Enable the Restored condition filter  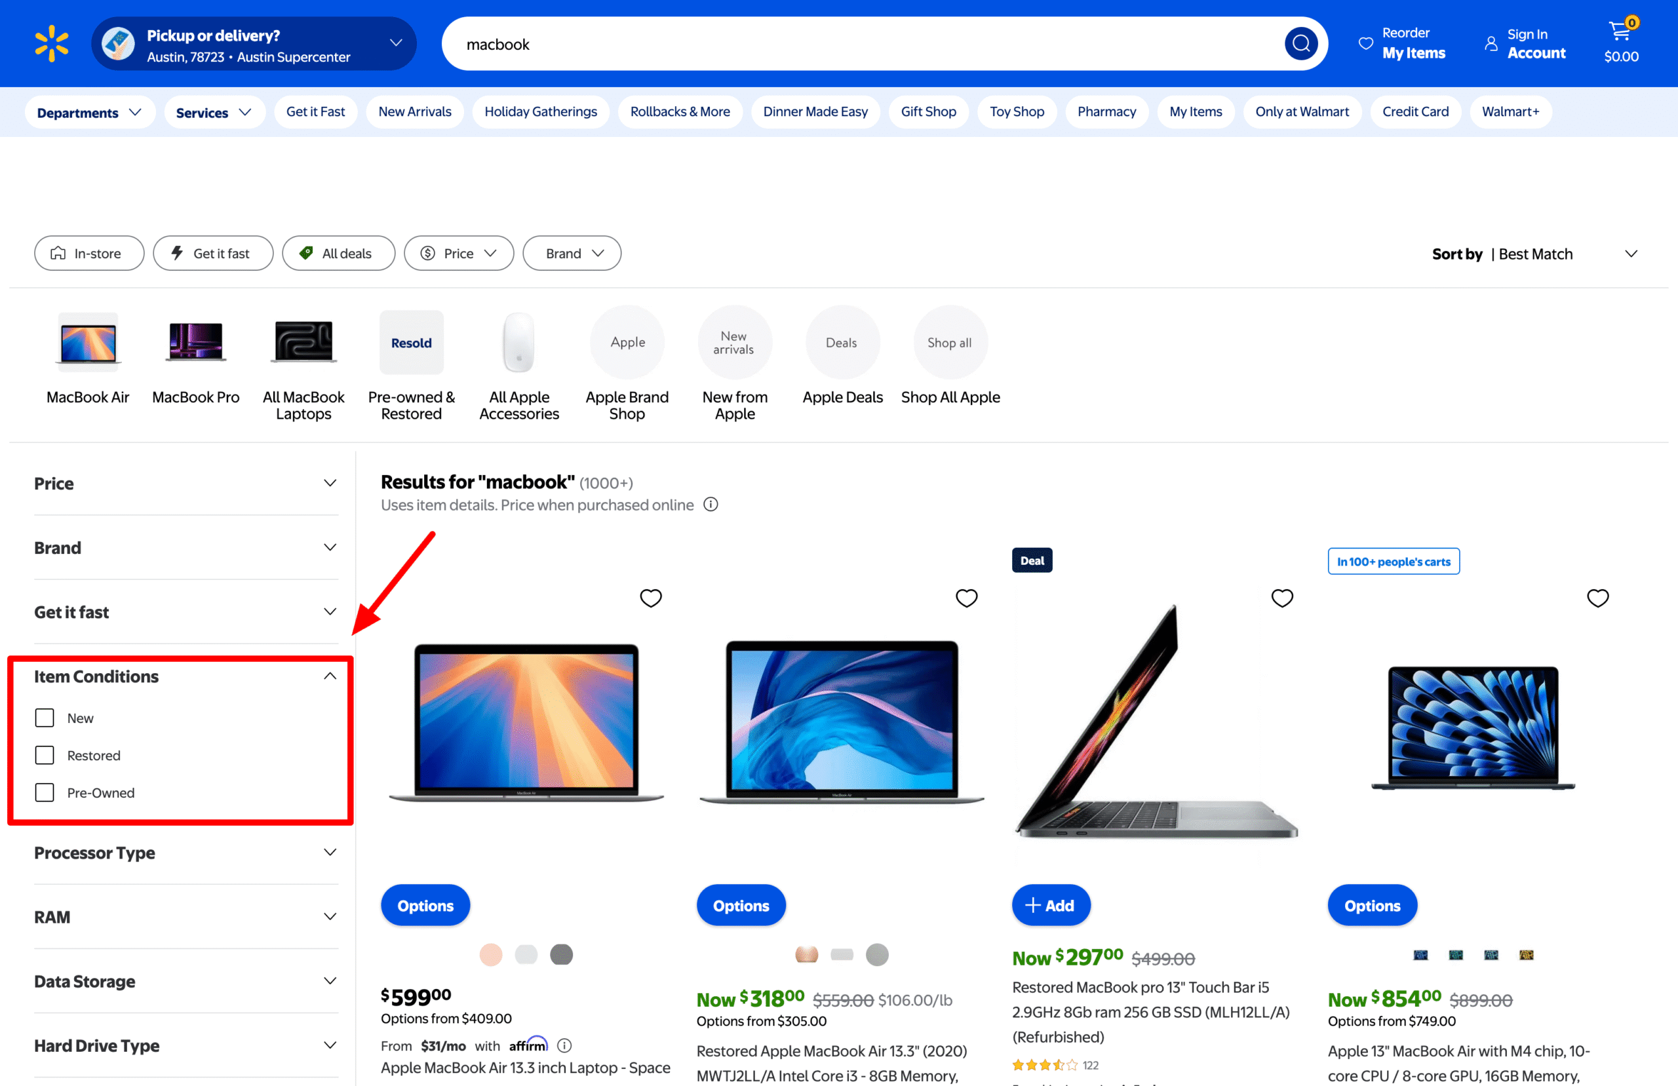pyautogui.click(x=45, y=755)
